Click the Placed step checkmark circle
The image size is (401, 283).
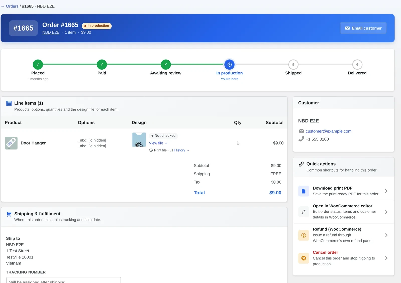coord(38,64)
